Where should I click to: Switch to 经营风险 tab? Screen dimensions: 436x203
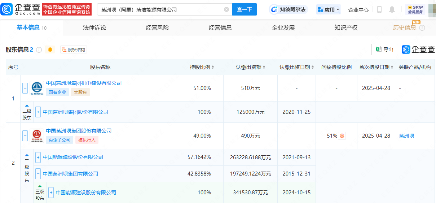(x=157, y=28)
